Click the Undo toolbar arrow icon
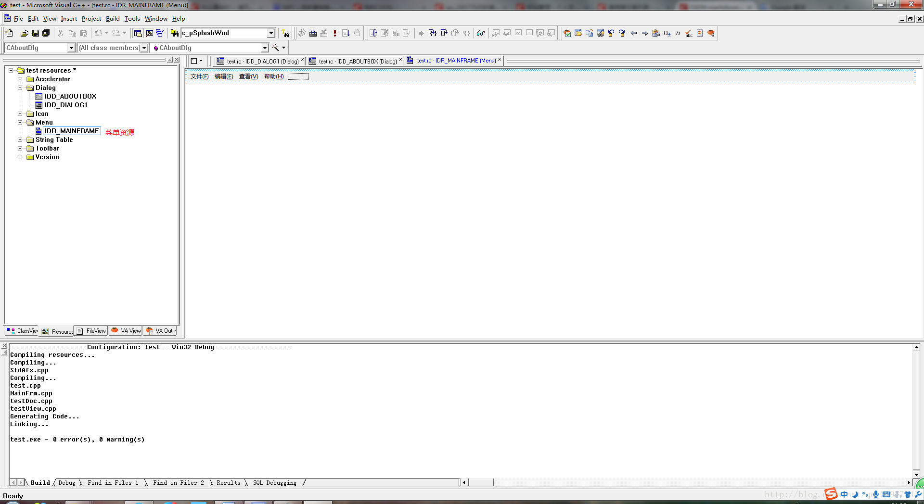The height and width of the screenshot is (504, 924). (x=98, y=33)
